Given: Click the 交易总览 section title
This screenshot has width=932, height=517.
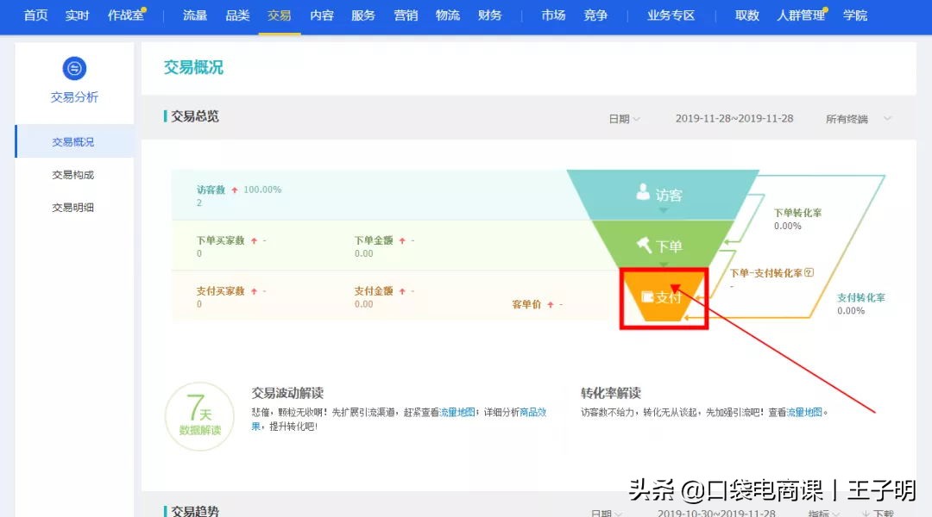Looking at the screenshot, I should coord(195,116).
